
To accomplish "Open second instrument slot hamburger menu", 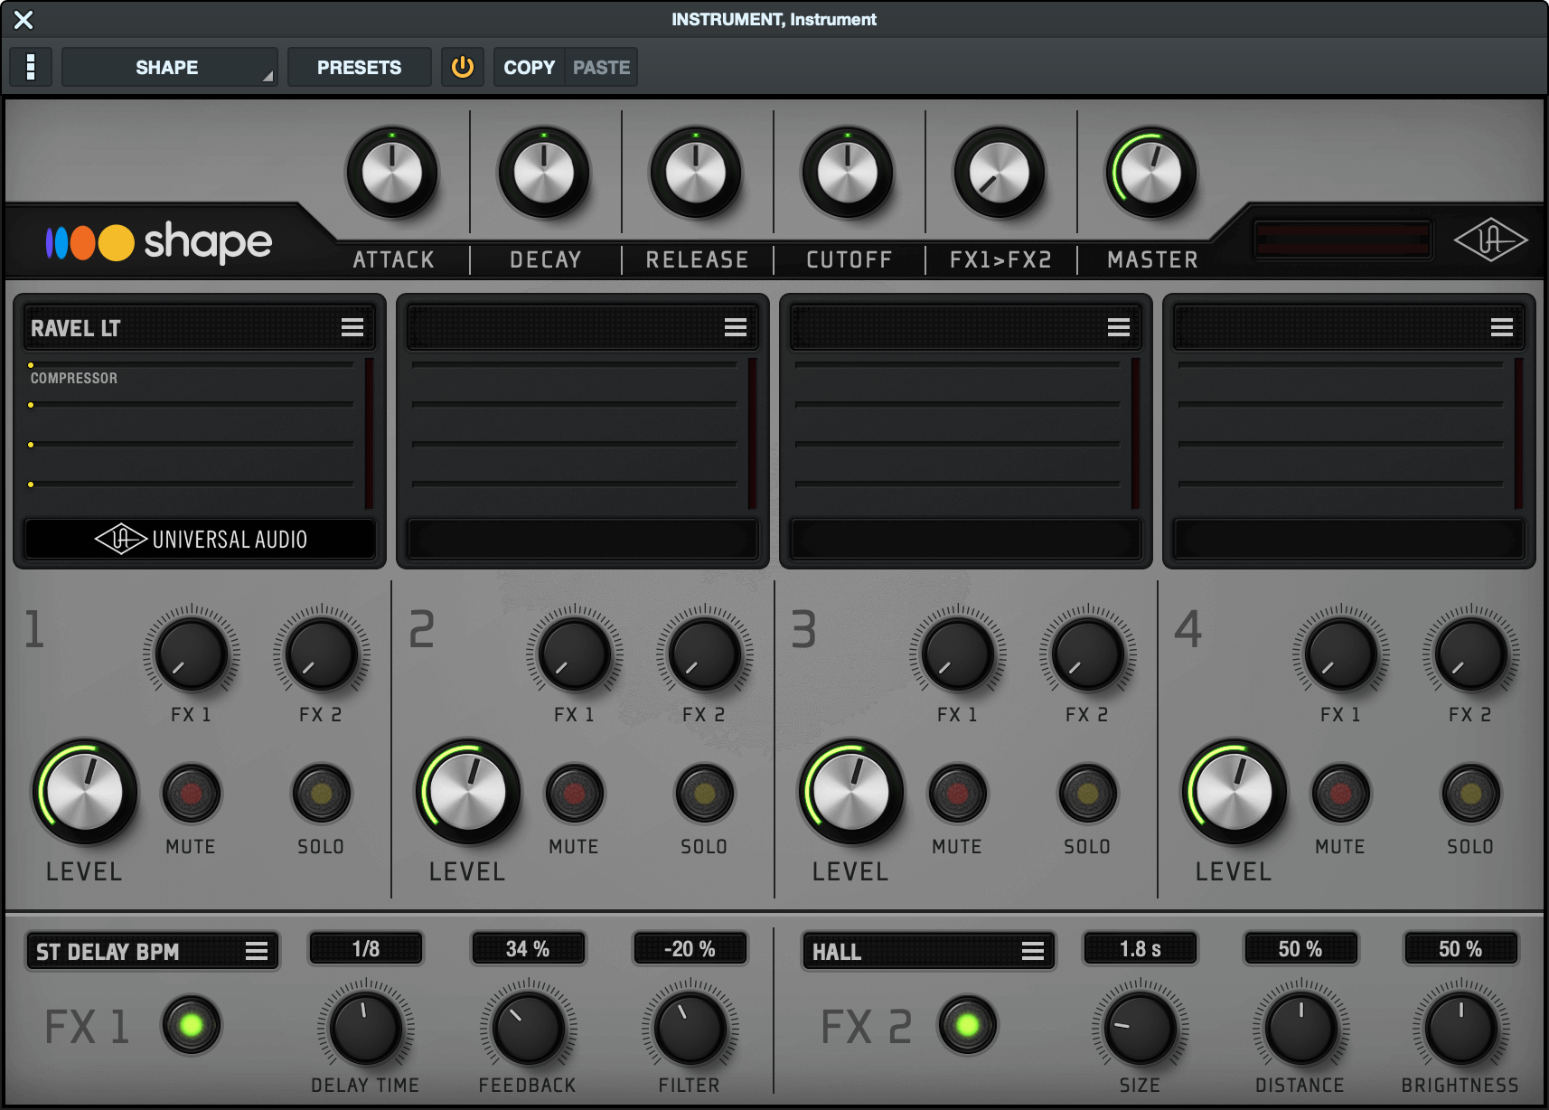I will coord(736,327).
